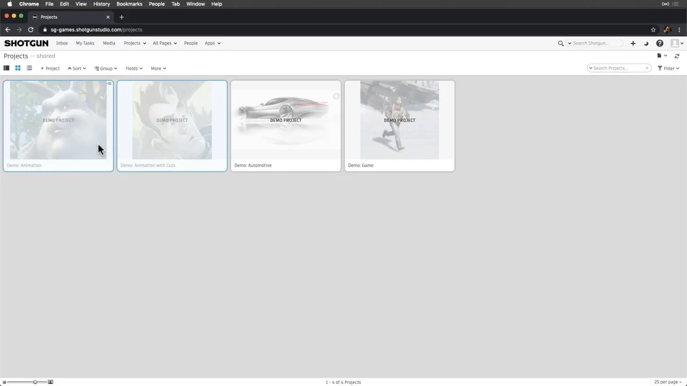This screenshot has height=386, width=687.
Task: Refresh the projects page
Action: (677, 56)
